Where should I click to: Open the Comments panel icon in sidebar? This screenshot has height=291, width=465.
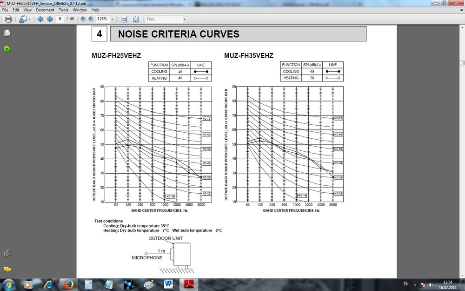[7, 269]
